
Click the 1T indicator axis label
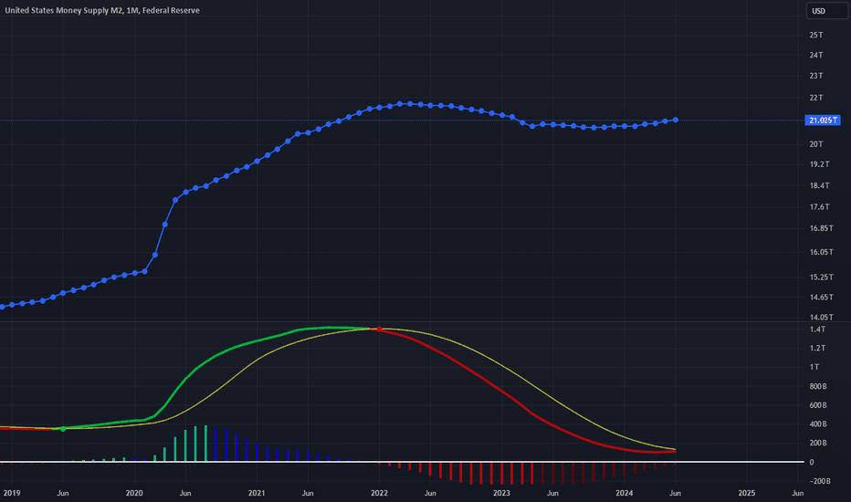[x=814, y=367]
